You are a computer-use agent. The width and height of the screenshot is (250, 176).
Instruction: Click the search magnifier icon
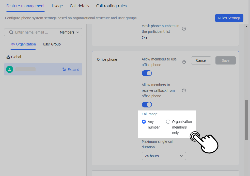coord(11,32)
